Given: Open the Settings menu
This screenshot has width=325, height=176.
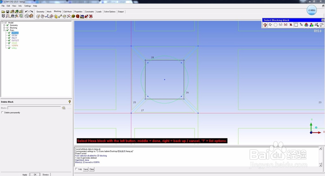Looking at the screenshot, I should [x=28, y=6].
